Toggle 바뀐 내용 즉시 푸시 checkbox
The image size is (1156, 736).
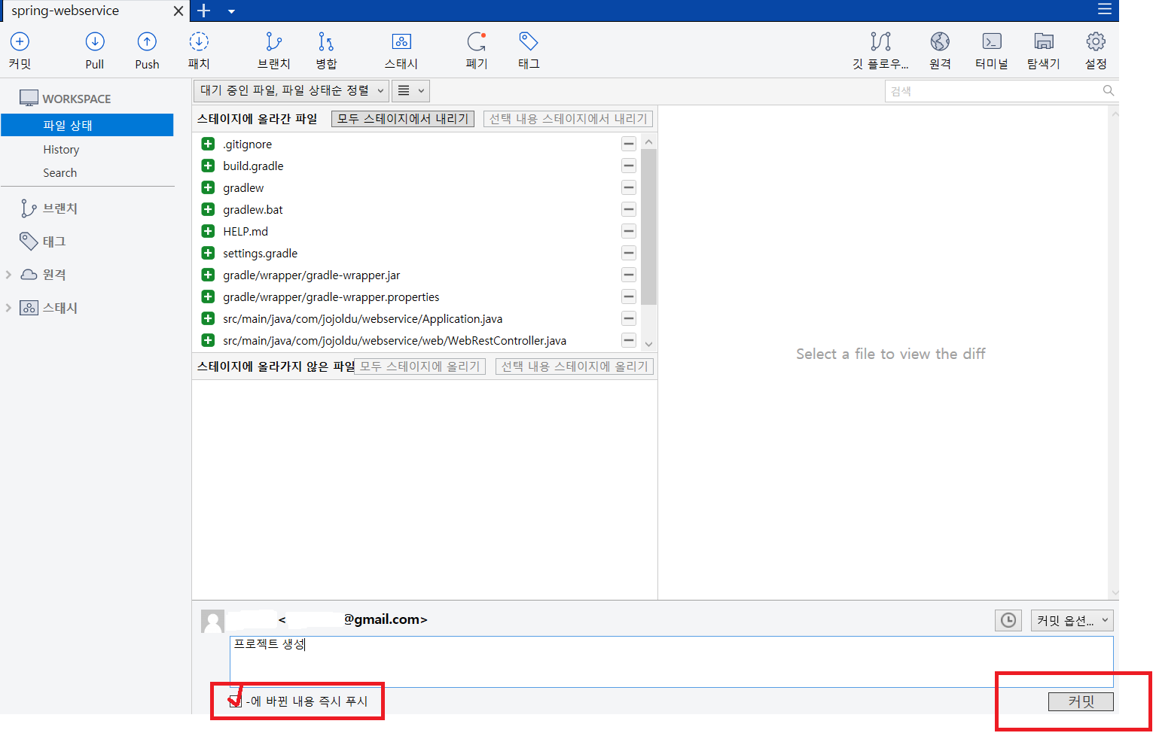(x=236, y=701)
